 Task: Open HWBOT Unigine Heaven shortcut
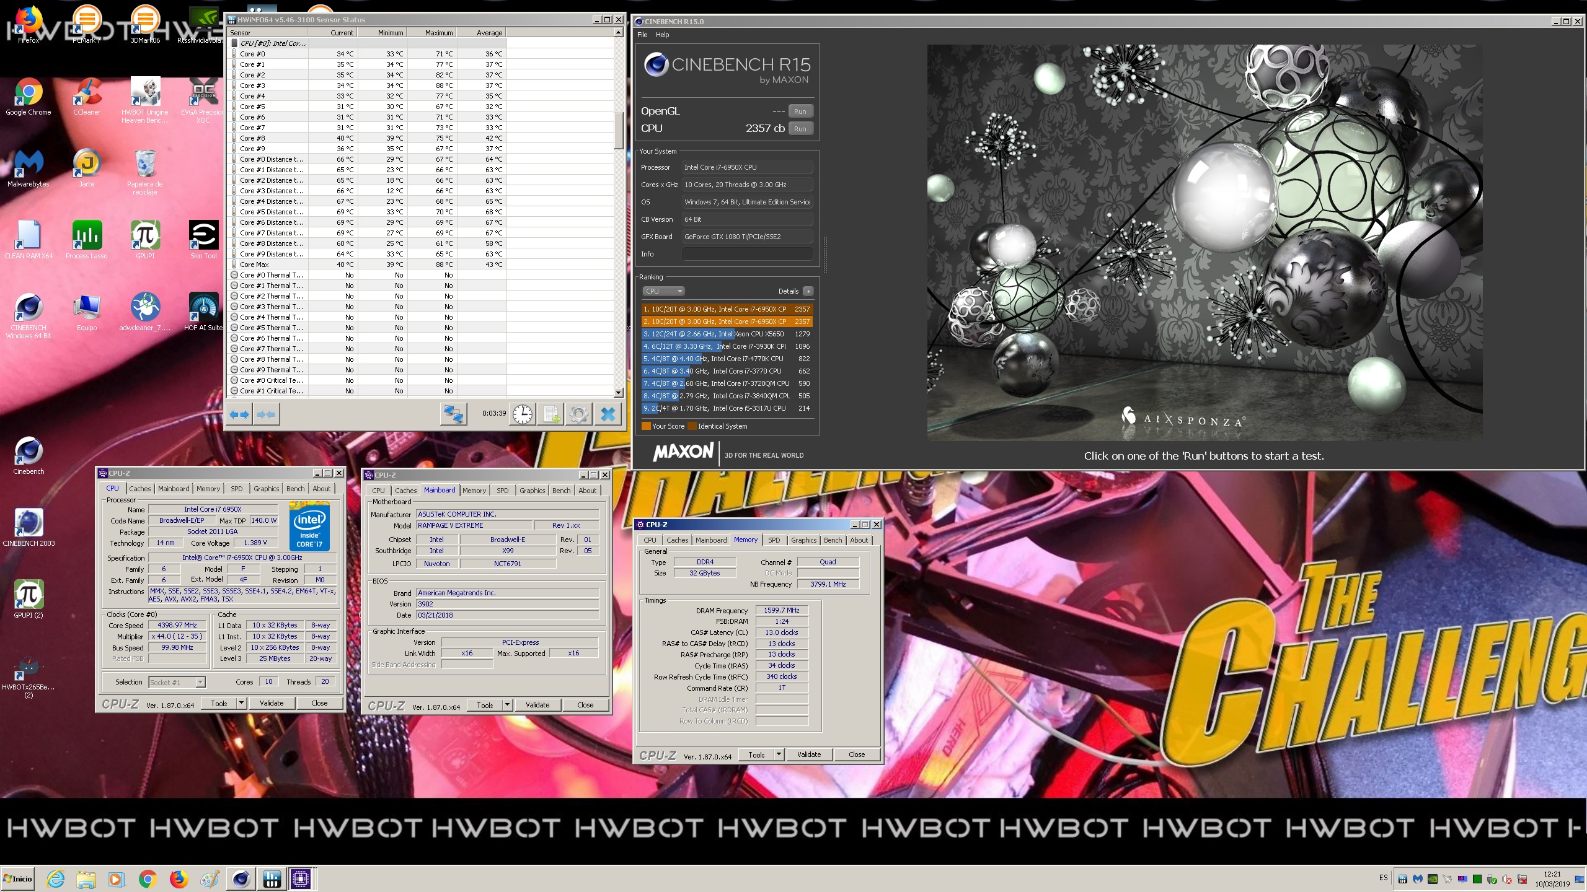[x=145, y=100]
